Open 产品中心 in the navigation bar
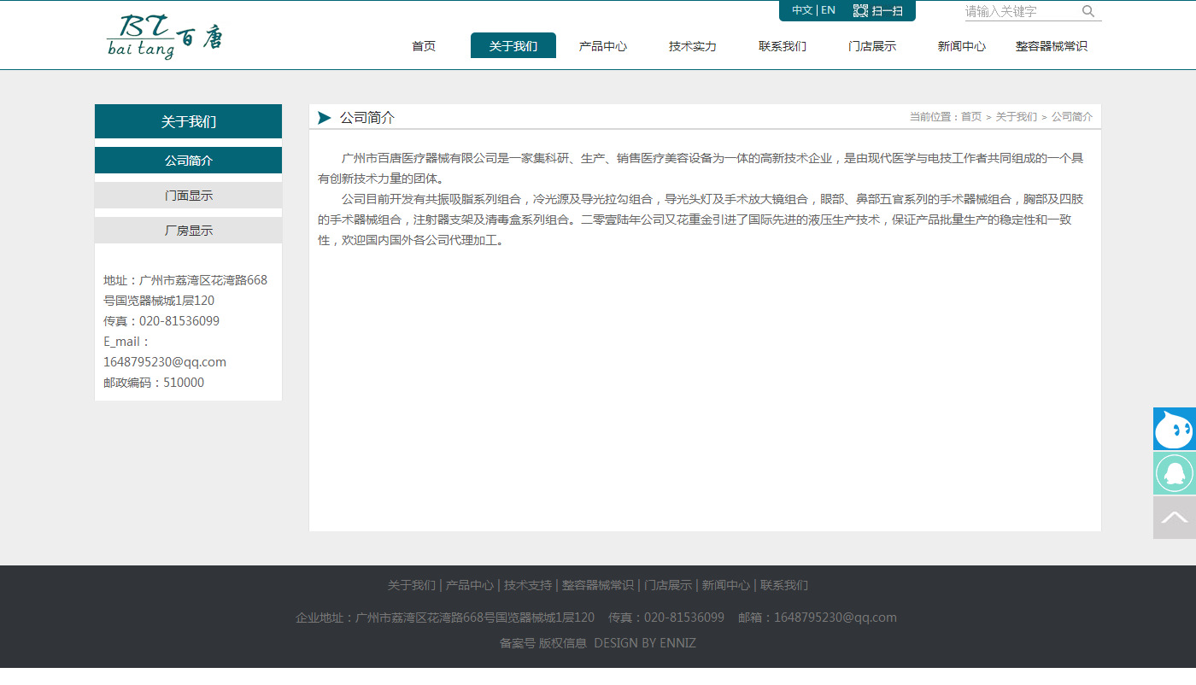This screenshot has height=685, width=1196. (603, 46)
